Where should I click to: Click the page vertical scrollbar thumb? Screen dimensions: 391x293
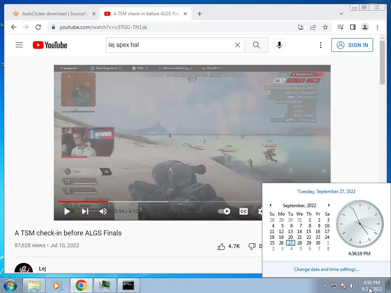pos(382,62)
